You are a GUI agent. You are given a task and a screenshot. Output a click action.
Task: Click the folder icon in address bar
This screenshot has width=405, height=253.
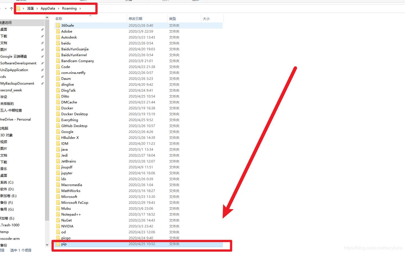coord(18,8)
